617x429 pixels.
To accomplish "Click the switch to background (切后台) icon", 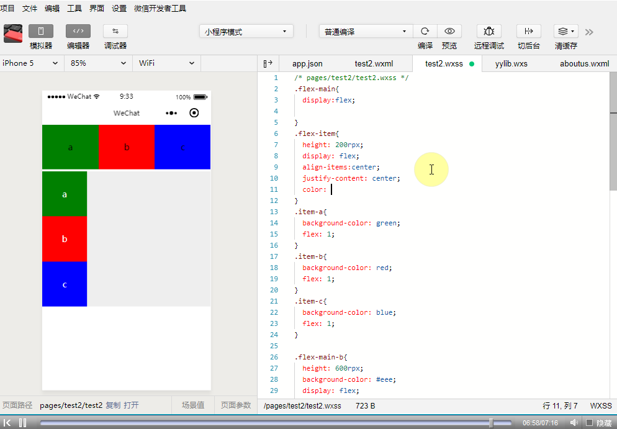I will [x=528, y=31].
